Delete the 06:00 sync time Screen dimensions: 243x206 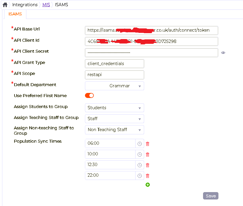point(147,144)
